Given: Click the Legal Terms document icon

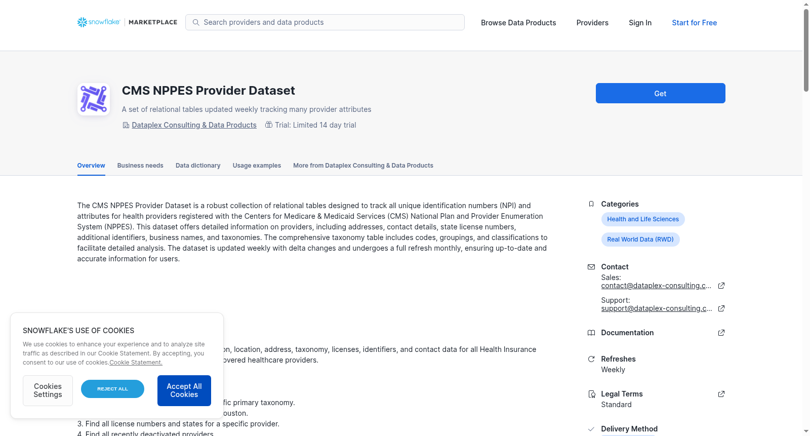Looking at the screenshot, I should click(x=591, y=394).
